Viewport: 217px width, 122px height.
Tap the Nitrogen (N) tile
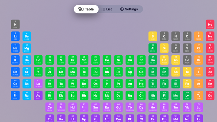pyautogui.click(x=175, y=36)
